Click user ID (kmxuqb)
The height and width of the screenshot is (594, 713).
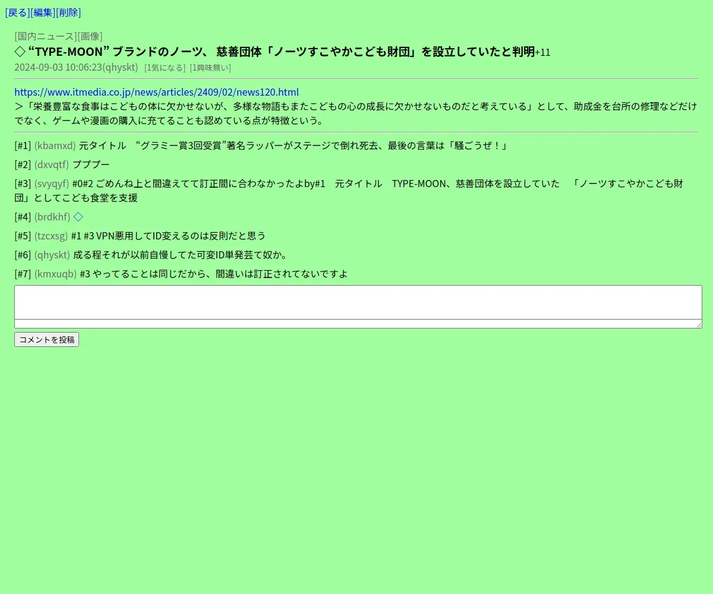pyautogui.click(x=55, y=274)
